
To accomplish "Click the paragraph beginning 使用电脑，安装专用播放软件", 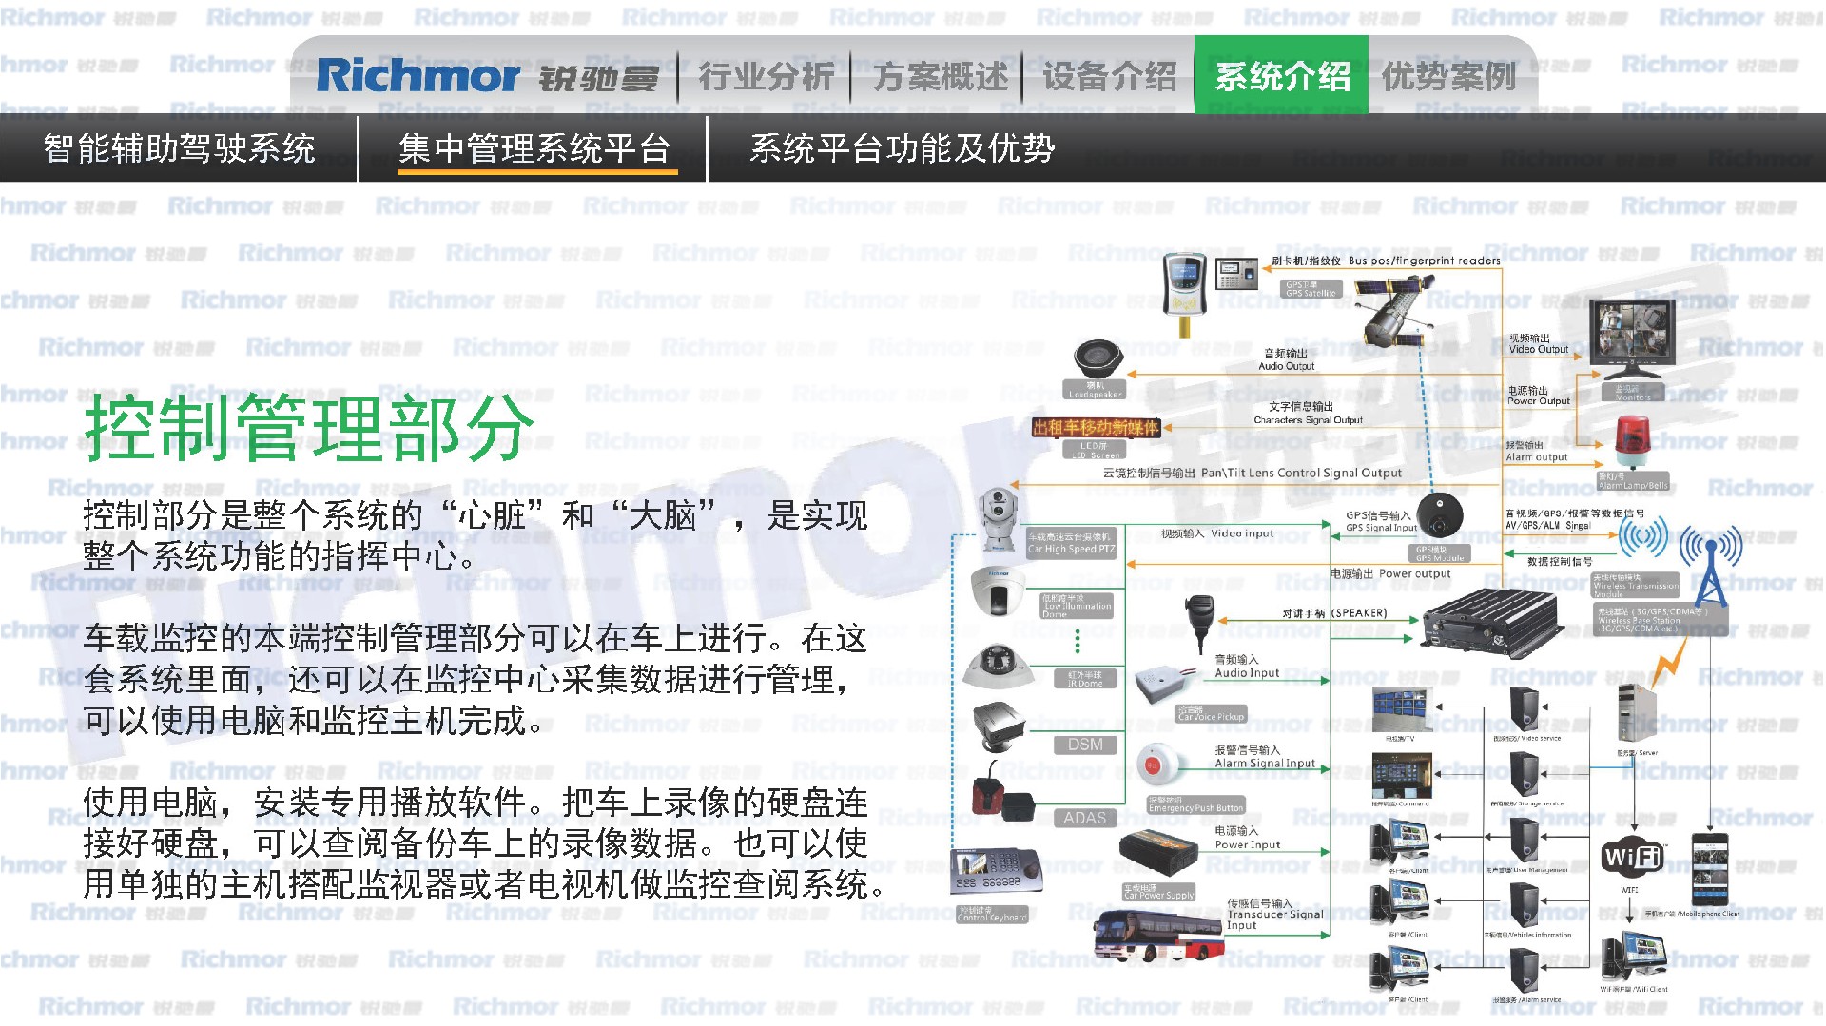I will pos(483,843).
